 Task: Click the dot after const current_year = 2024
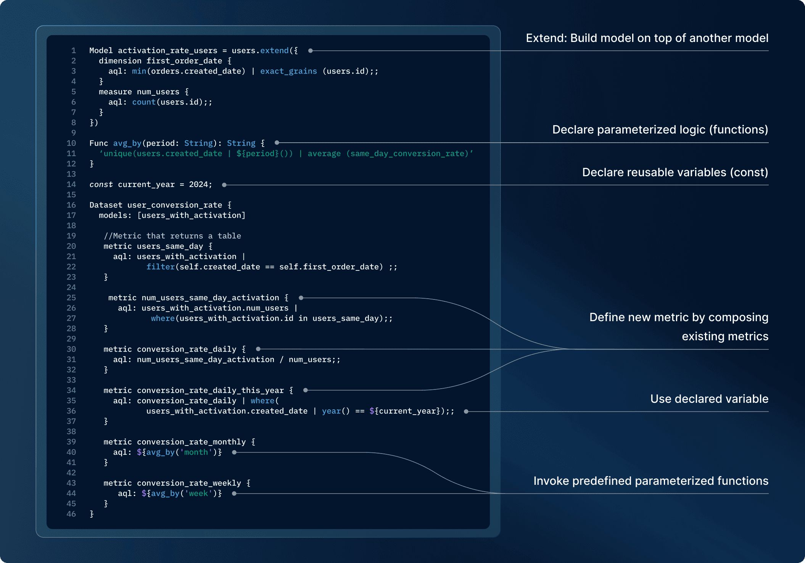pos(224,185)
